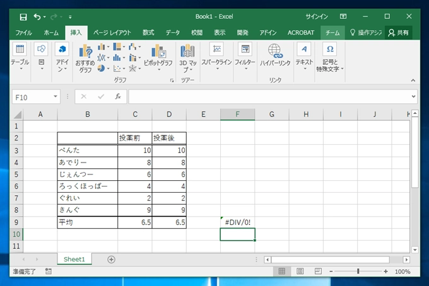The image size is (429, 286).
Task: Click the 共有 share button
Action: click(398, 33)
